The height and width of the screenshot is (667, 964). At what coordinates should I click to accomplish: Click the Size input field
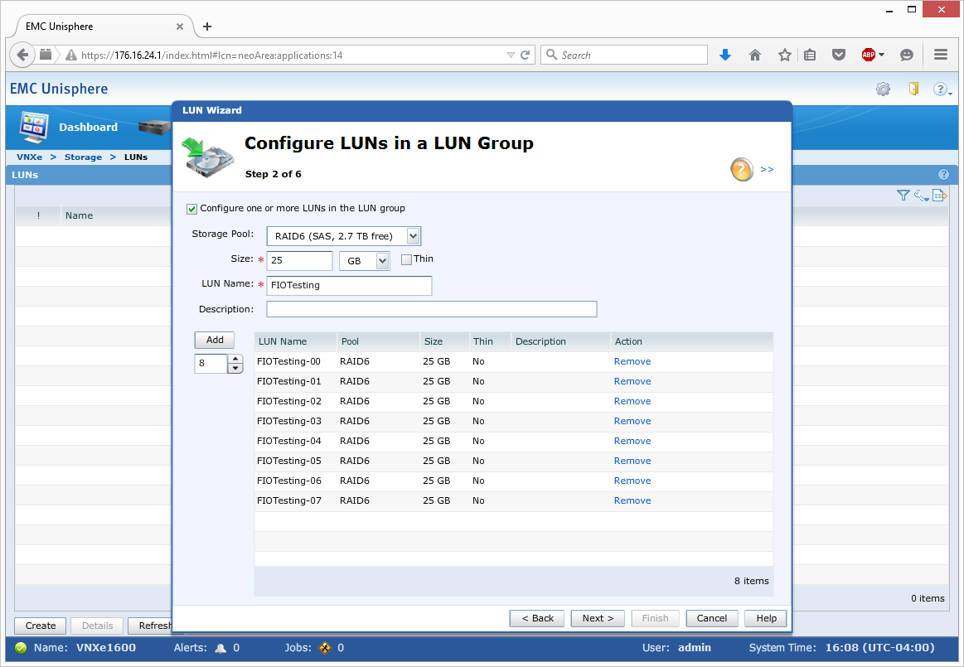pyautogui.click(x=299, y=261)
